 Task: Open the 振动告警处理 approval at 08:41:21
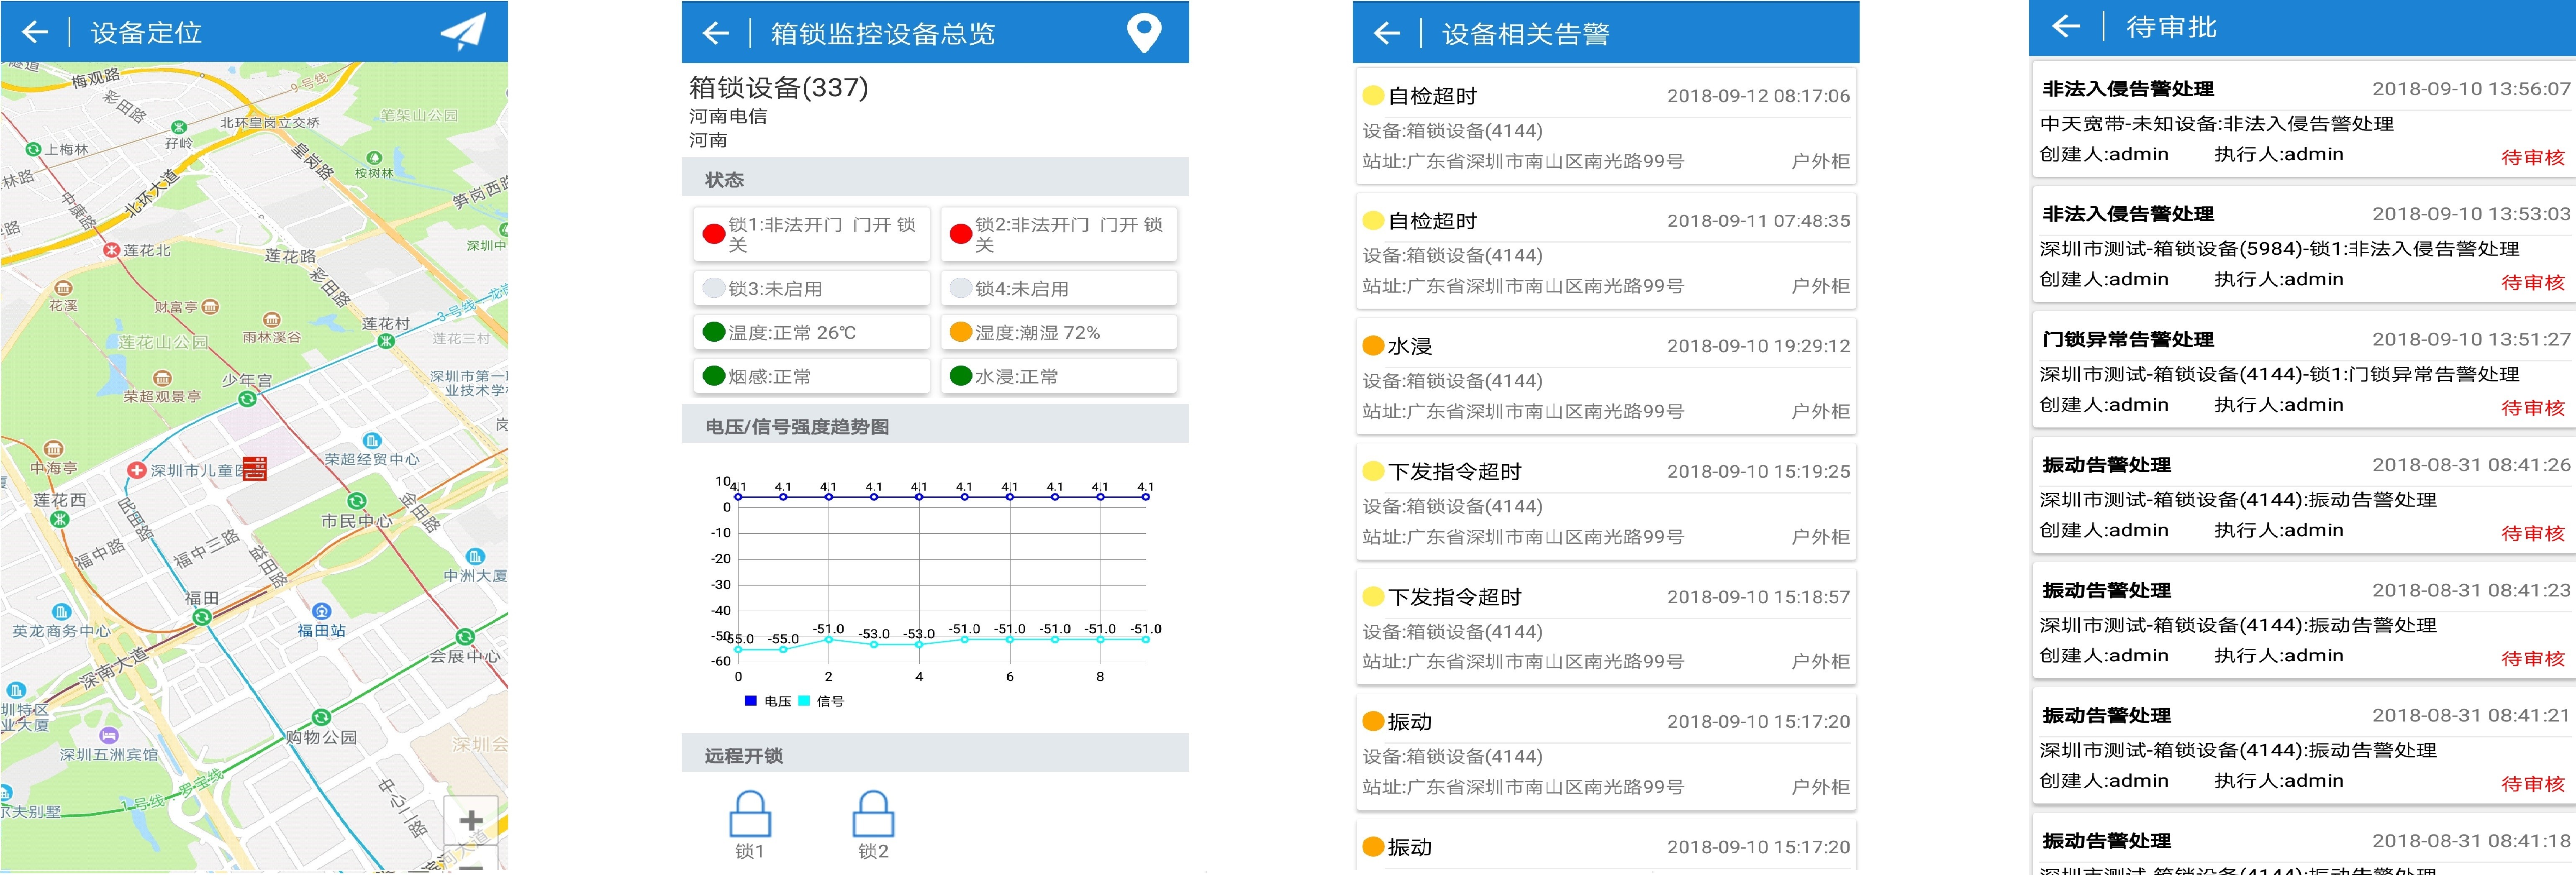tap(2304, 747)
